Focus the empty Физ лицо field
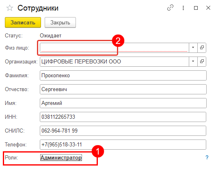The image size is (216, 170). coord(114,48)
